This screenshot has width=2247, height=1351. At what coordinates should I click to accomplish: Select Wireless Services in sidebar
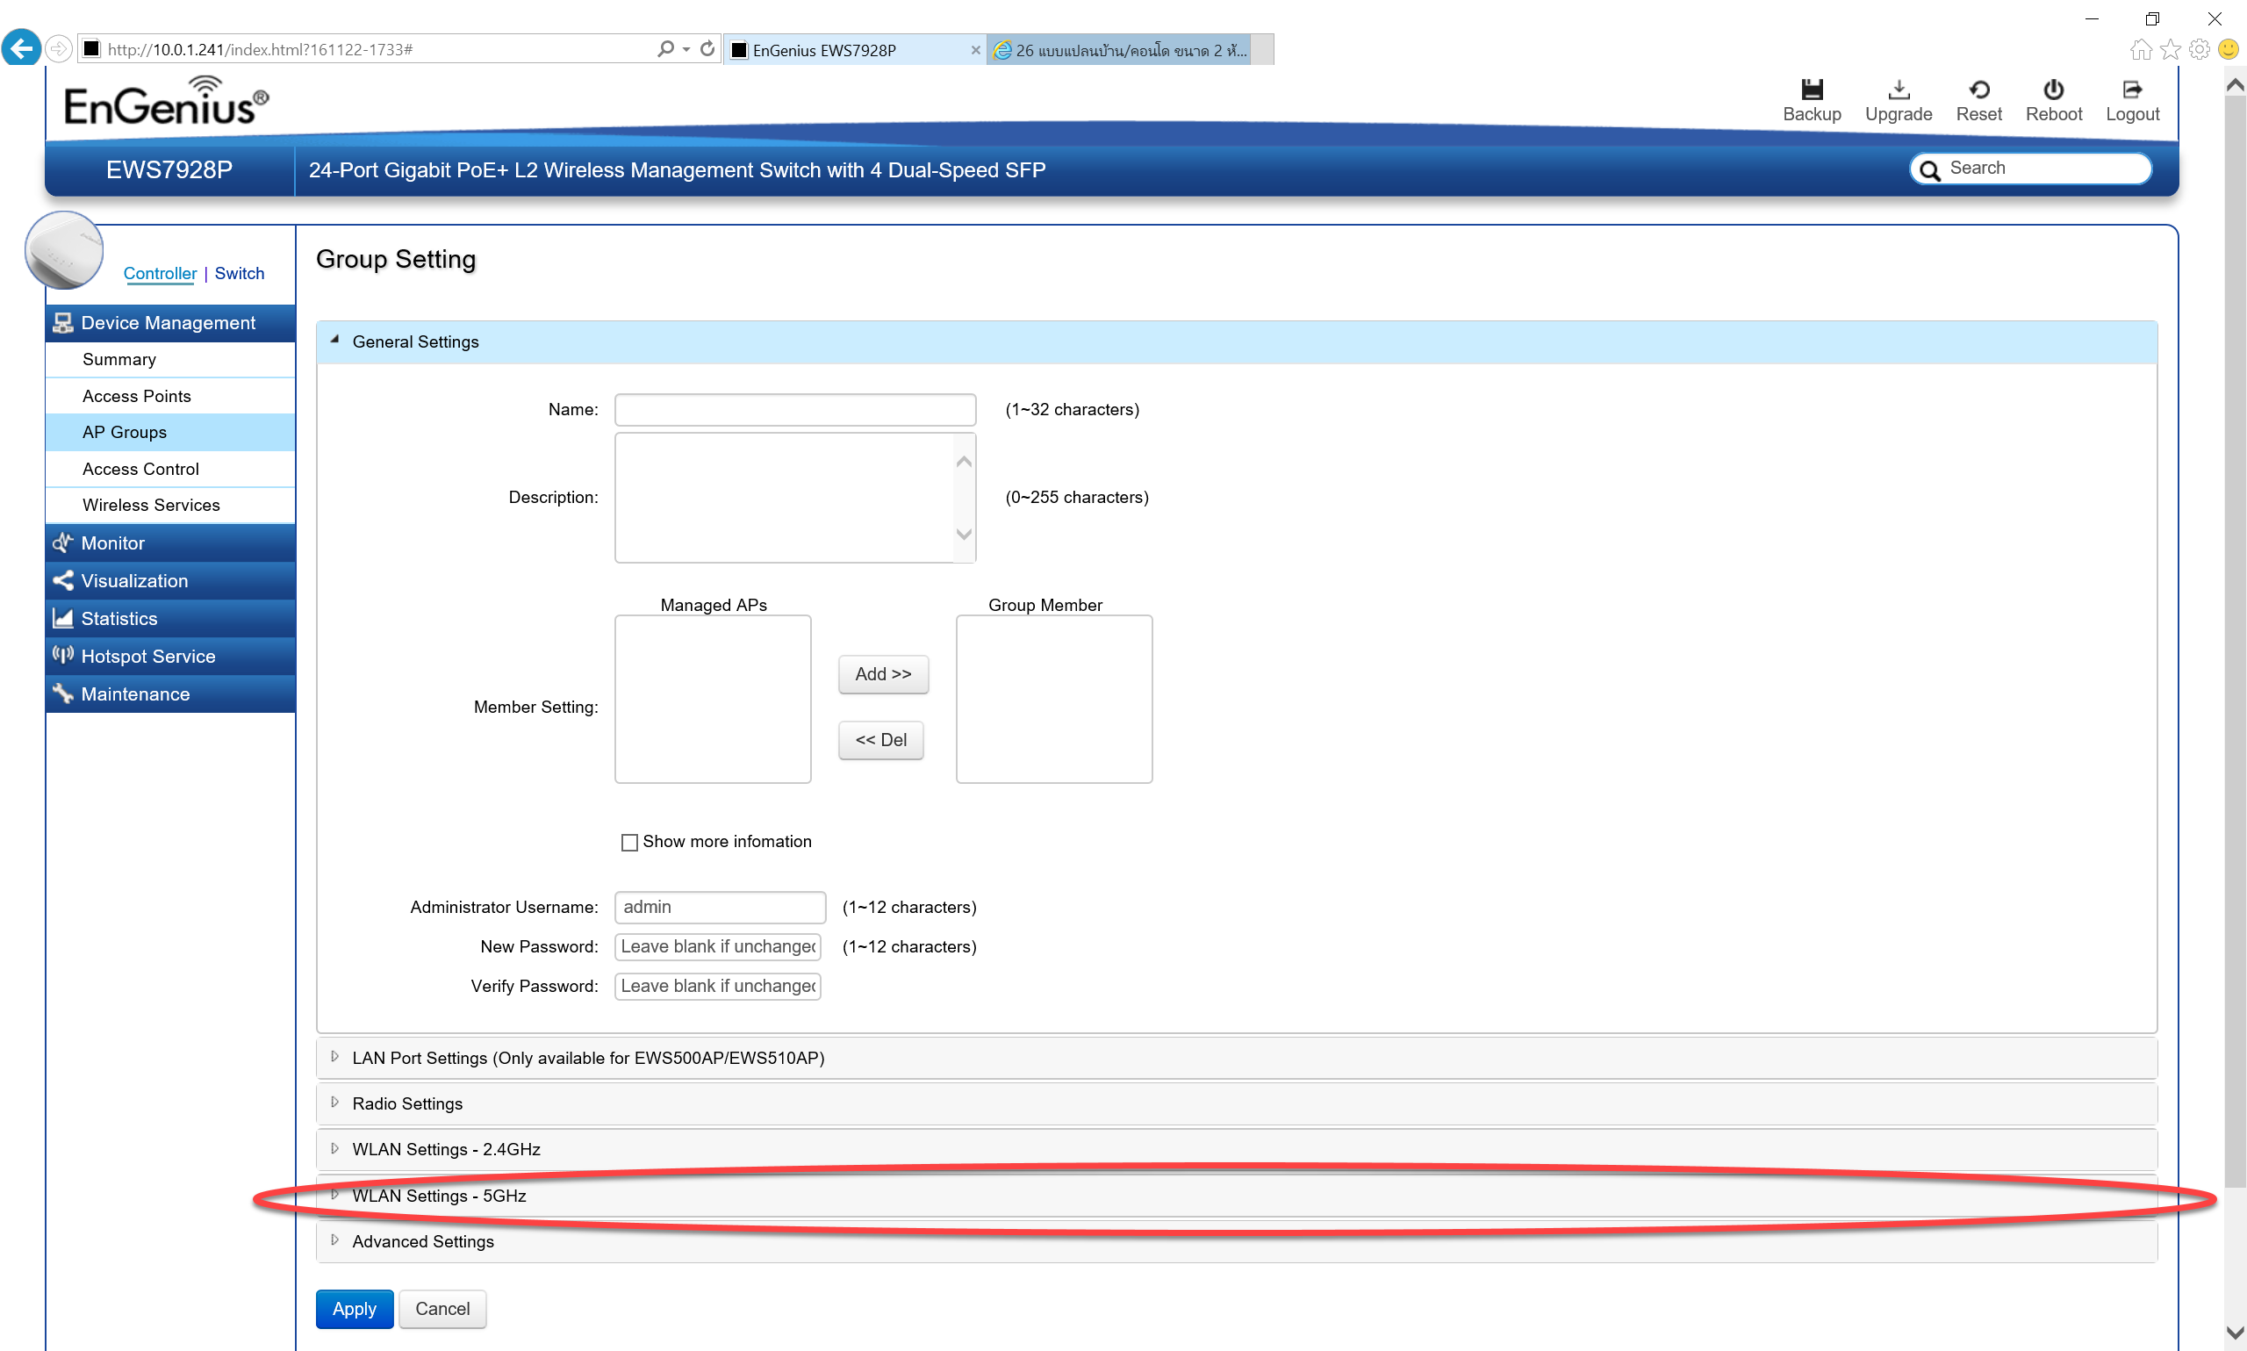170,505
